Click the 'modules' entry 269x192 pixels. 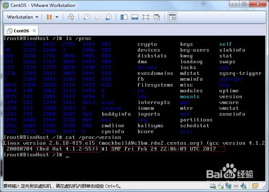(191, 91)
